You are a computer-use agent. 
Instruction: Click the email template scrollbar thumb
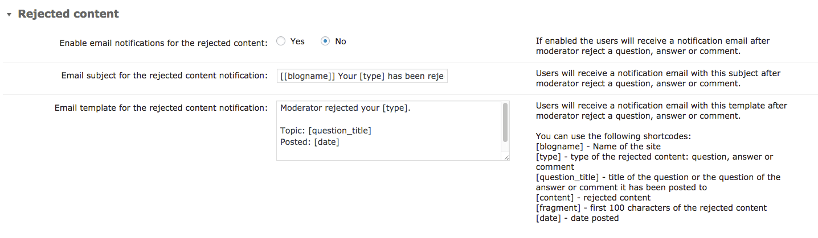pos(505,123)
